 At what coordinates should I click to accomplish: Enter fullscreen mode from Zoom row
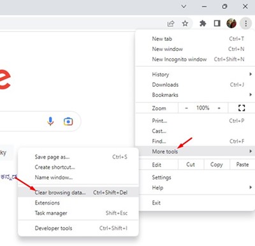[x=242, y=108]
